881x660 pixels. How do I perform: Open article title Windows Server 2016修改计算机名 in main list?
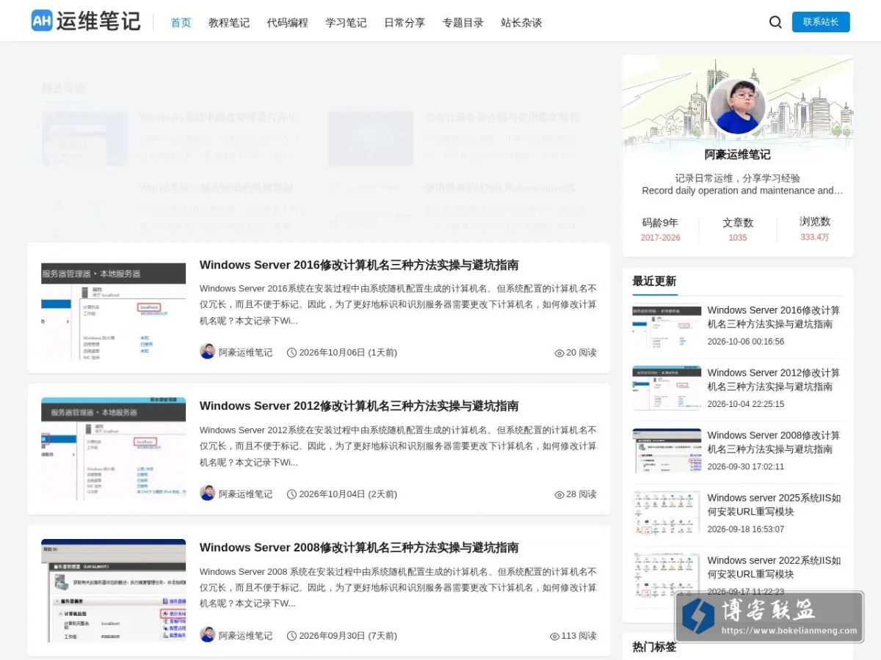pos(359,265)
